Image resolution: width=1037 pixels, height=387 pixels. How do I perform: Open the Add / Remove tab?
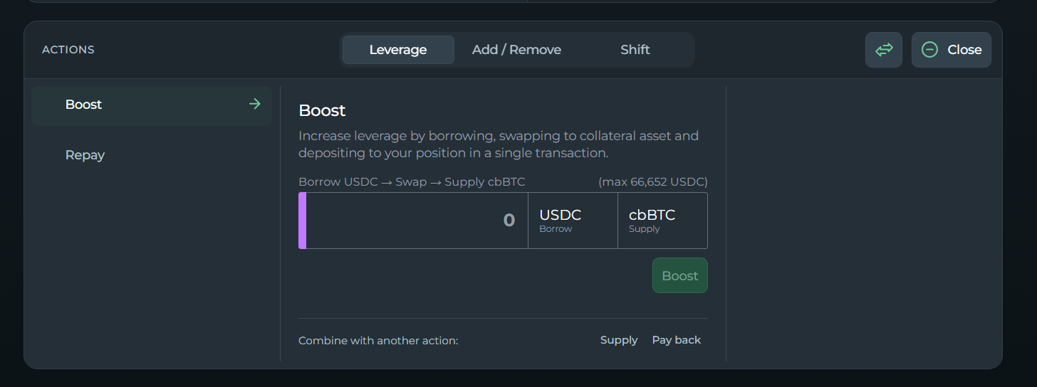point(516,50)
